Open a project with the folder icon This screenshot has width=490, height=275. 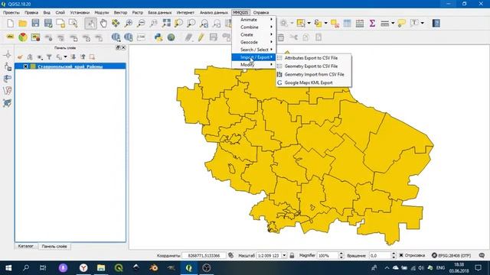pyautogui.click(x=23, y=23)
